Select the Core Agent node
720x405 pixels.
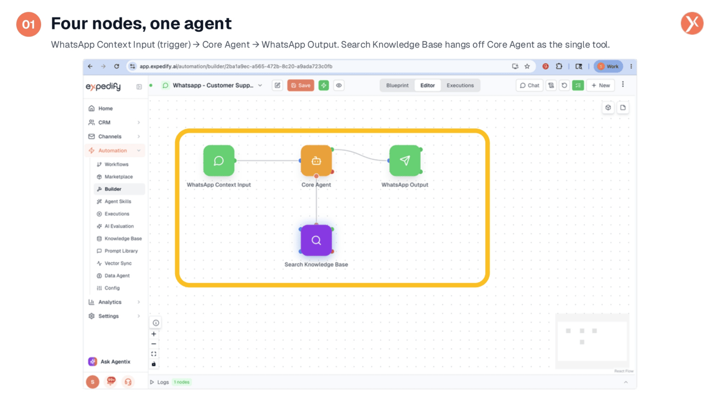[316, 161]
